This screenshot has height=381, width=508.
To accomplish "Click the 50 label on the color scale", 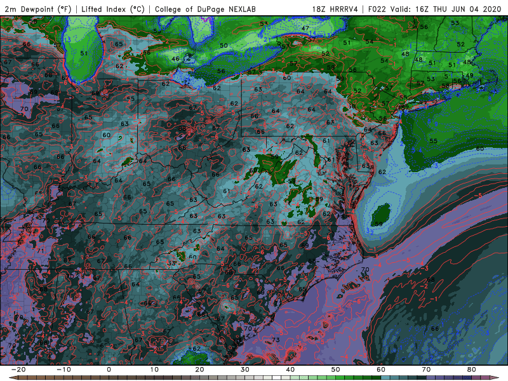I will click(336, 370).
